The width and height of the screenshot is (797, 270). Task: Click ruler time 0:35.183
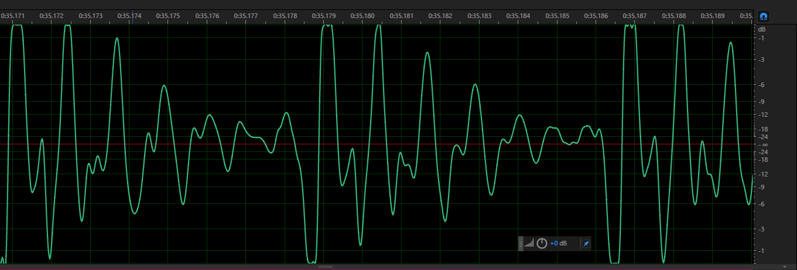tap(480, 16)
